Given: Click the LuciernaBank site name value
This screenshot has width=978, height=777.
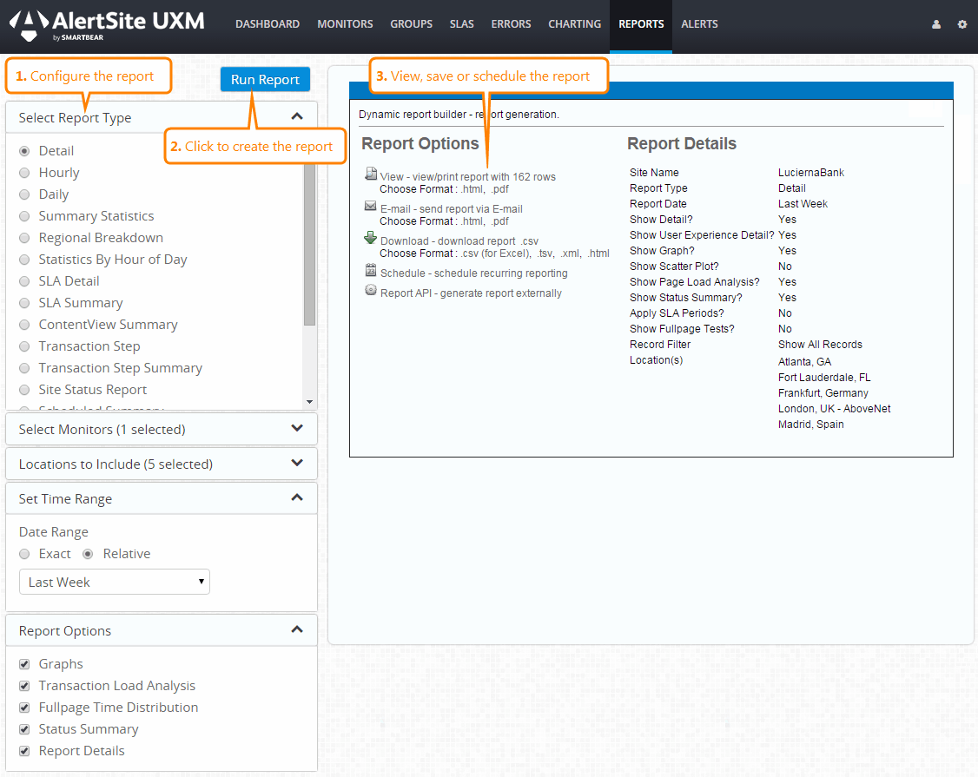Looking at the screenshot, I should tap(811, 173).
